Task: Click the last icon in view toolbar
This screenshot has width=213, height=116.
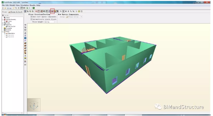Action: click(81, 11)
